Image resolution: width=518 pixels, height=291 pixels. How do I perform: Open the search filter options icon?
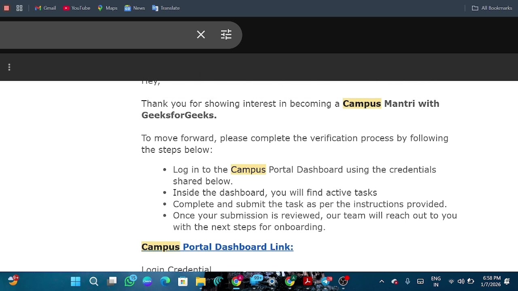coord(226,35)
